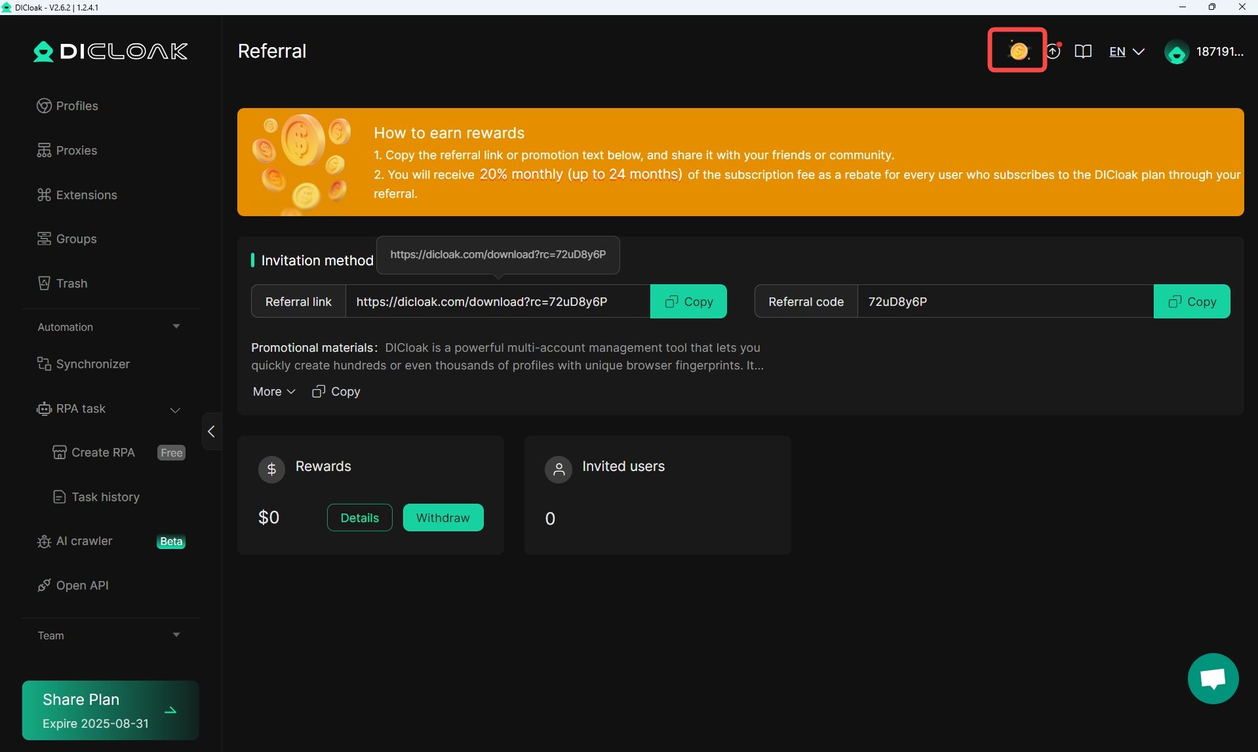Click the Task history document icon

60,497
